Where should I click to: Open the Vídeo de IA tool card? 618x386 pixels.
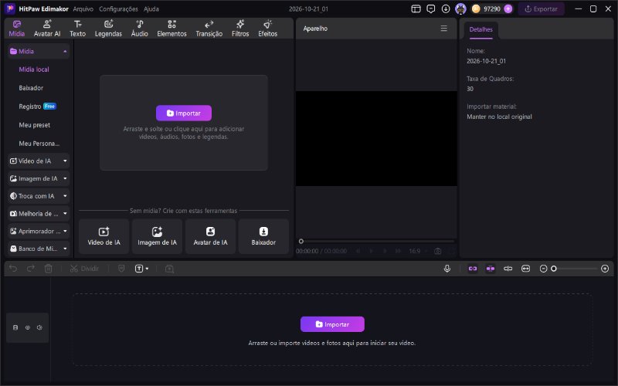tap(104, 236)
